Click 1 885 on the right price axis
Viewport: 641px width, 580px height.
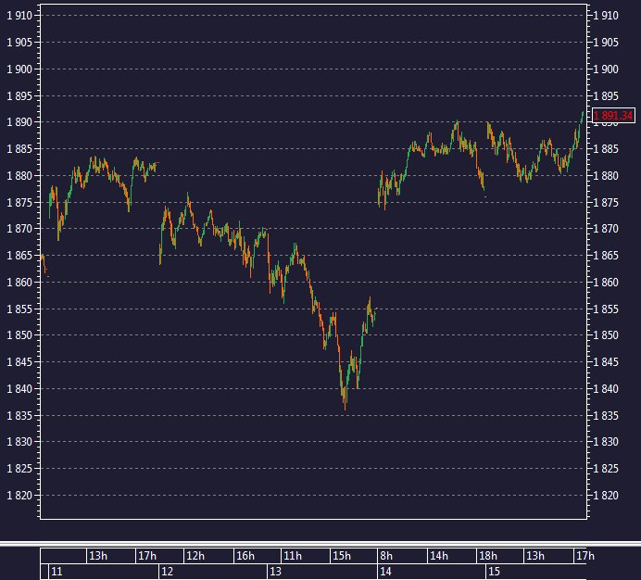pos(606,149)
